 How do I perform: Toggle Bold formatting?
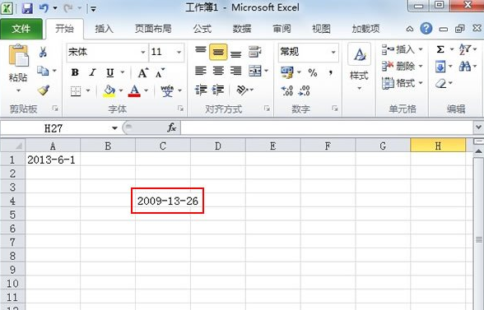click(75, 72)
